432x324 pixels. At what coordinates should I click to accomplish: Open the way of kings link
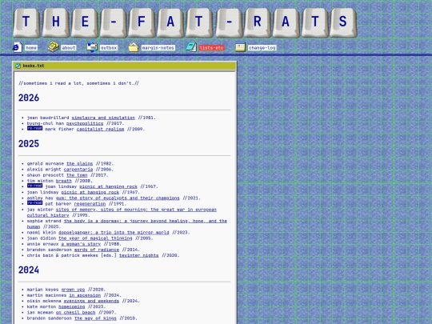95,318
